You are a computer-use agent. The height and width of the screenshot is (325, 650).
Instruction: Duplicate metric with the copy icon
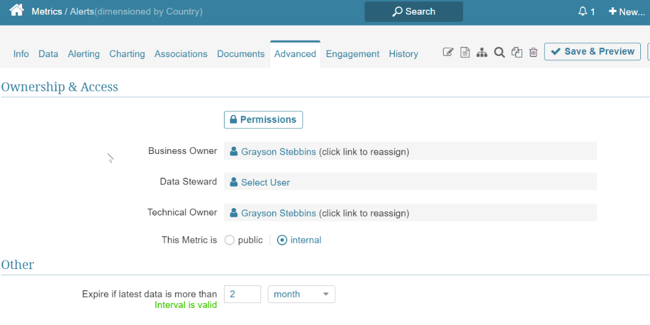(x=517, y=52)
